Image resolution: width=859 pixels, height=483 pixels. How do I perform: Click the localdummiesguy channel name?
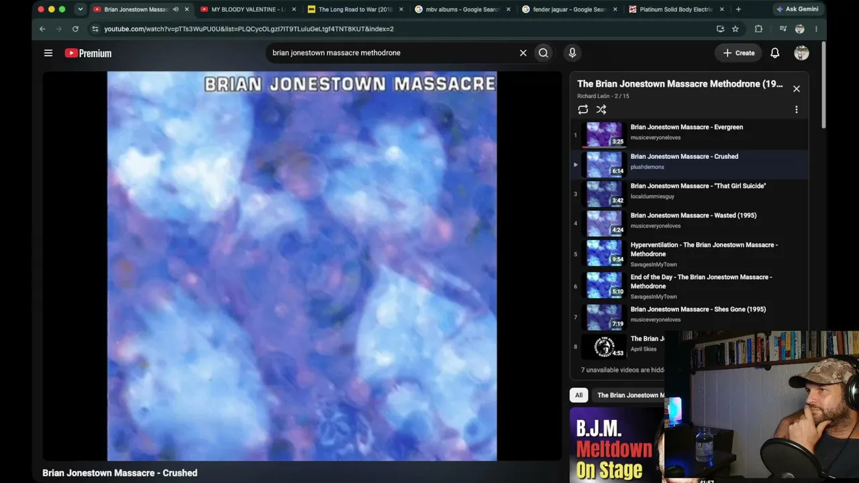click(652, 197)
